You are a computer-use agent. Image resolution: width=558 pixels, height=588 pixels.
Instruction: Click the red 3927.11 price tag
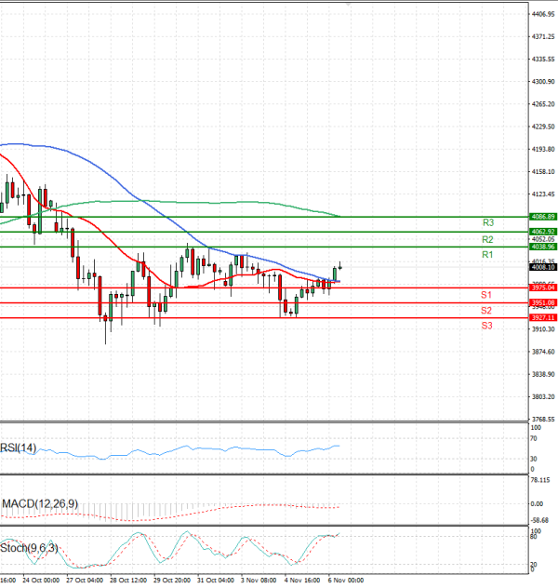[542, 318]
